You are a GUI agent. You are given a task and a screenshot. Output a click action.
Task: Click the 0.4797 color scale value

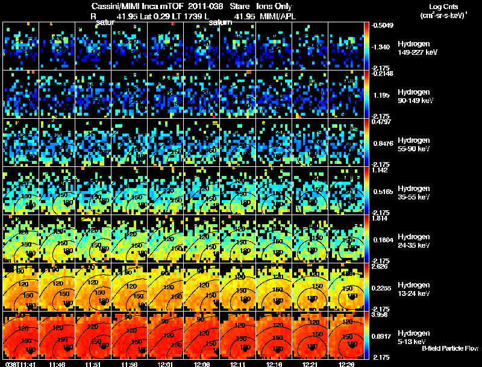pyautogui.click(x=381, y=122)
